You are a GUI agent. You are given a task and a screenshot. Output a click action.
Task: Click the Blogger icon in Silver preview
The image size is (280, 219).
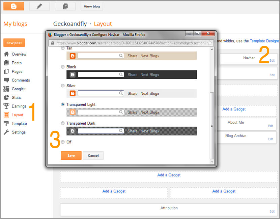73,93
